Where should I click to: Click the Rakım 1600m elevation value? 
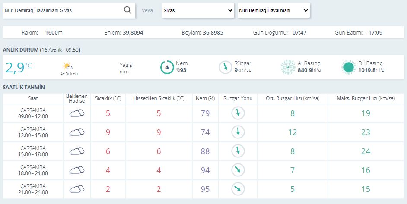[x=54, y=33]
